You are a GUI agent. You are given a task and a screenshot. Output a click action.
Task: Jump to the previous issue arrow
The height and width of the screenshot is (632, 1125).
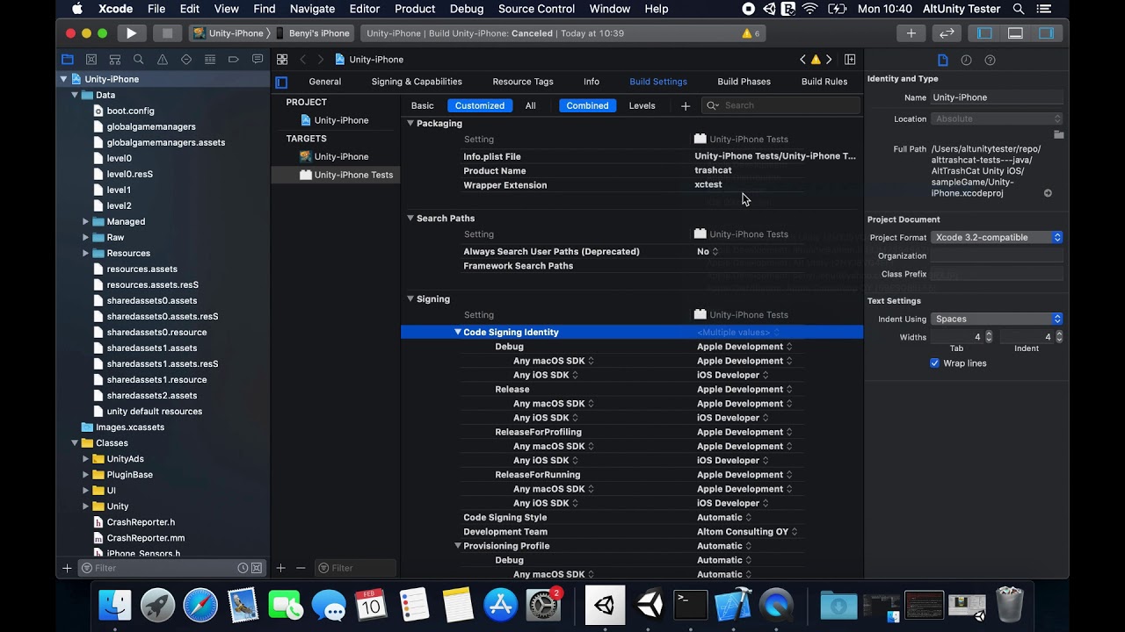point(802,60)
